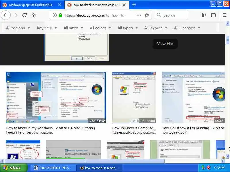Open the Windows XP start menu
230x172 pixels.
(x=14, y=168)
